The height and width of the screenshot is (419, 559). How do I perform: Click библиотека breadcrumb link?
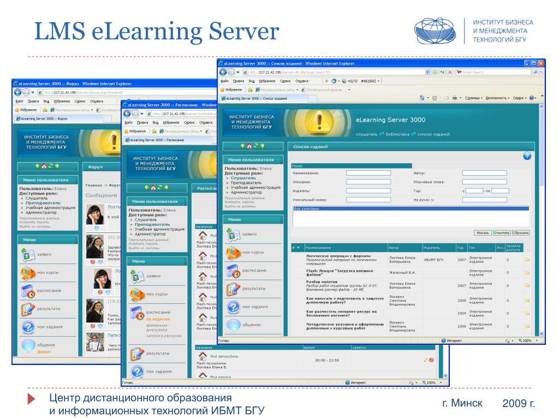(x=397, y=134)
